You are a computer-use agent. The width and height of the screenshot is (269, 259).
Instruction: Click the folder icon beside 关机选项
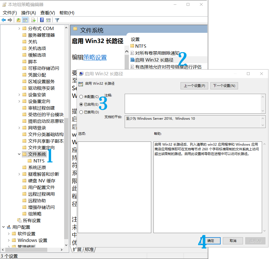pyautogui.click(x=25, y=48)
